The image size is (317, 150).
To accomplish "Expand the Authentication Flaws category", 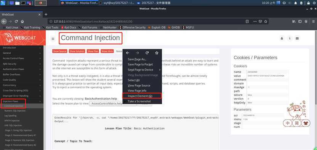I will 22,69.
